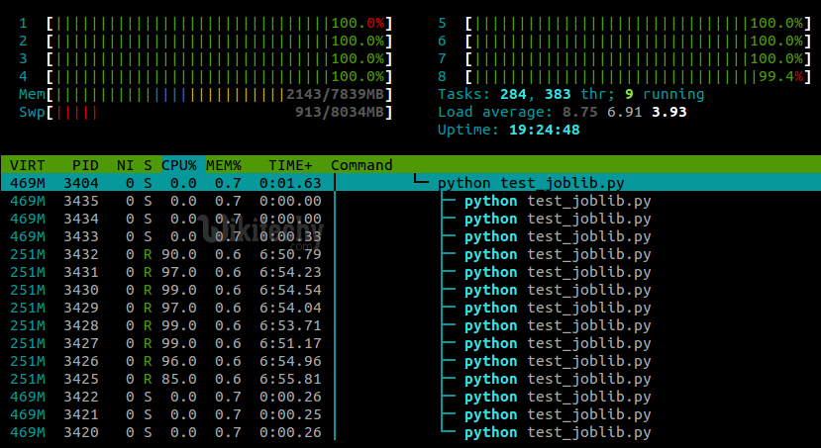821x448 pixels.
Task: Click the PID column header
Action: coord(86,165)
